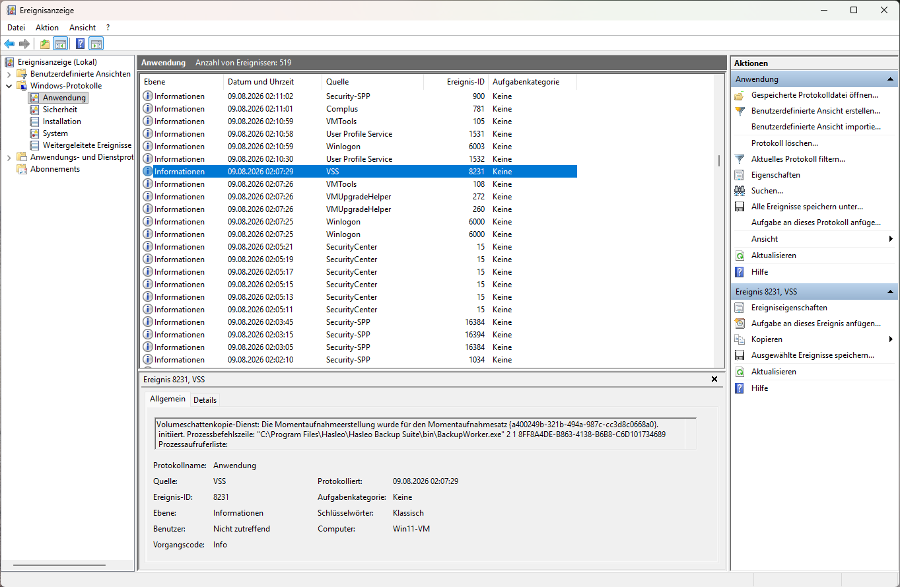Screen dimensions: 900x587
Task: Click Ausgewählte Ereignisse speichern action
Action: pos(813,355)
